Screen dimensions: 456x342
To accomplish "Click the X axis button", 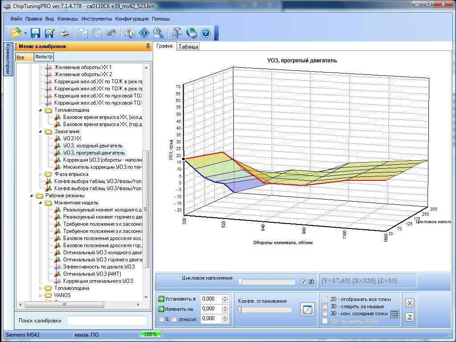I will [x=410, y=303].
